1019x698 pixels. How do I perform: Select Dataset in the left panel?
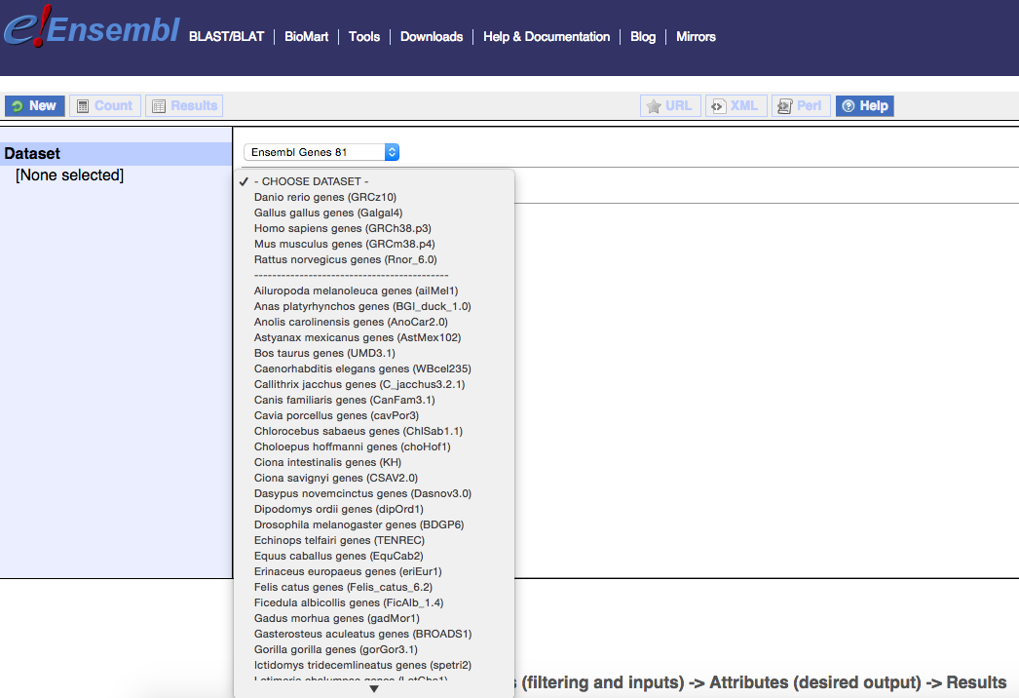[33, 154]
